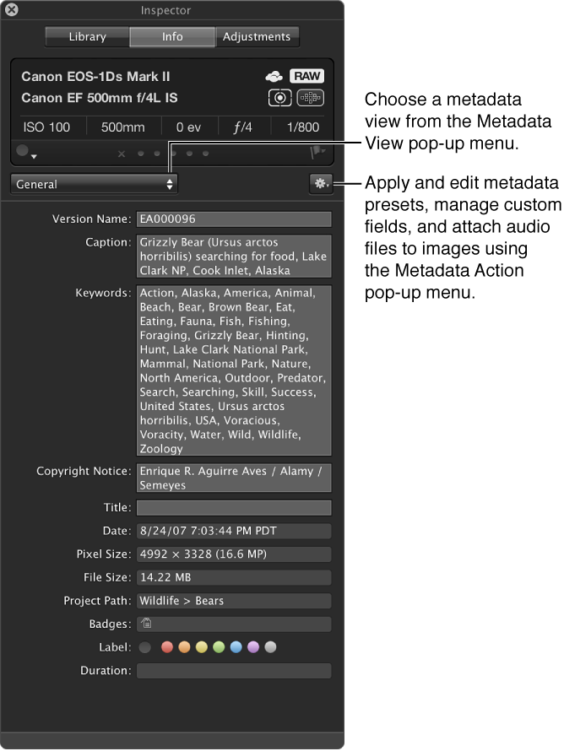Viewport: 564px width, 751px height.
Task: Set a three-star rating dot
Action: [173, 154]
